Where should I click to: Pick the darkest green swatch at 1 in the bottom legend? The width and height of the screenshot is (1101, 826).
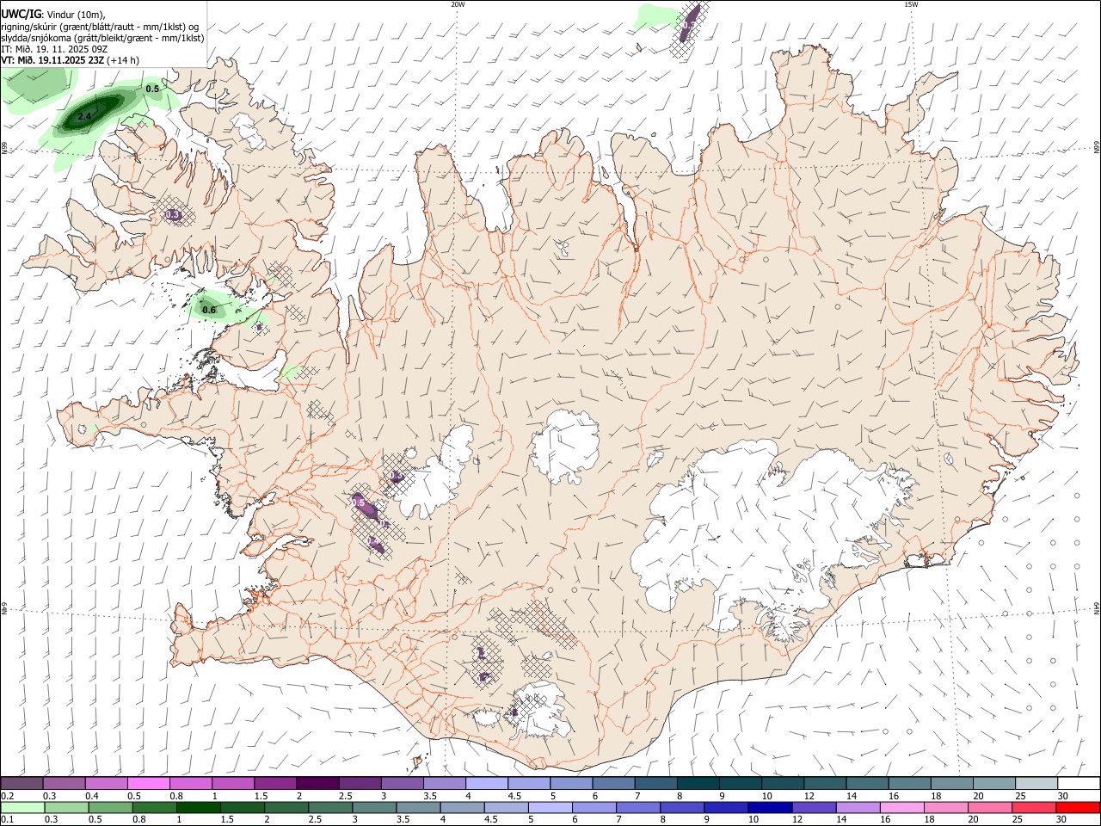[199, 808]
